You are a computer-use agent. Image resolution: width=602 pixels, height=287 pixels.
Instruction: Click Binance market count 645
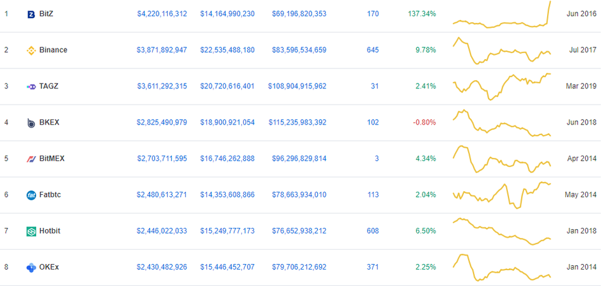[373, 50]
